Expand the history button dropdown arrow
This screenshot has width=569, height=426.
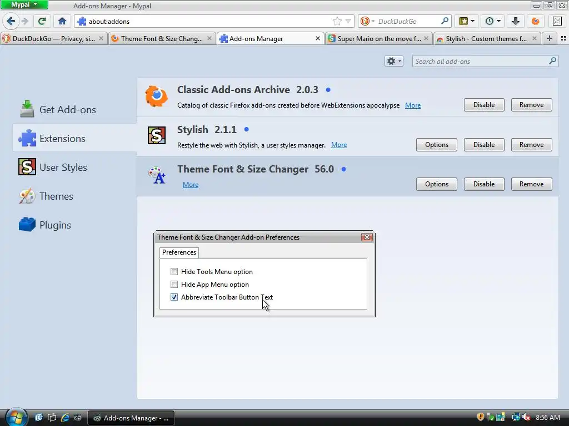click(x=498, y=21)
